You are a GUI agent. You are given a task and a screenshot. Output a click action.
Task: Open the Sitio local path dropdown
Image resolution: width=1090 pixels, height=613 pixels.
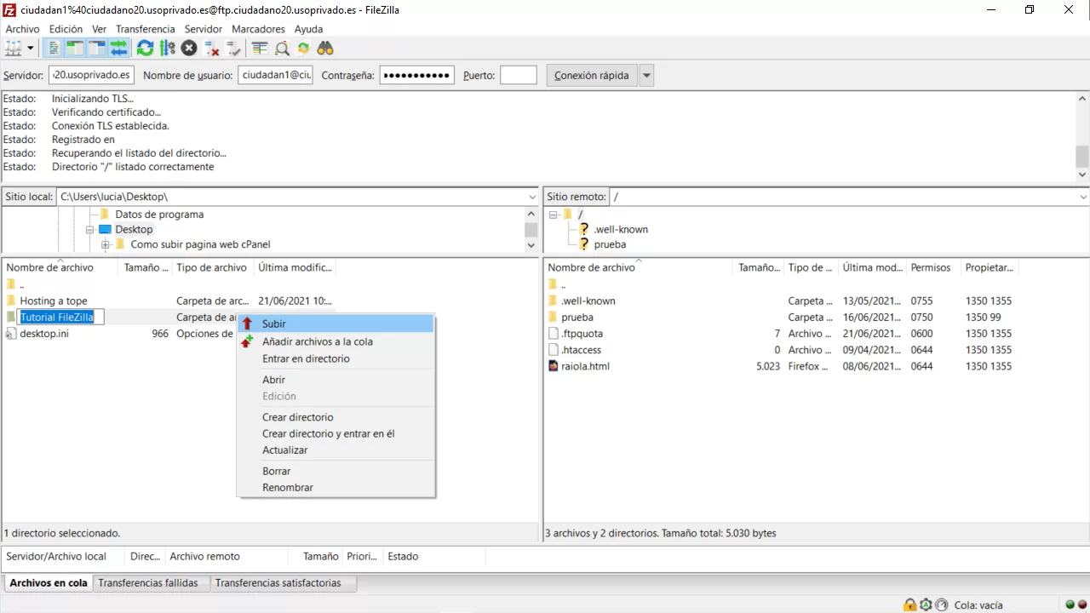tap(532, 197)
